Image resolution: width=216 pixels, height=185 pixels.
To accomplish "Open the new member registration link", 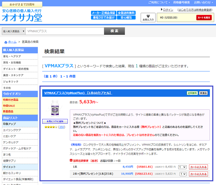I will [195, 10].
